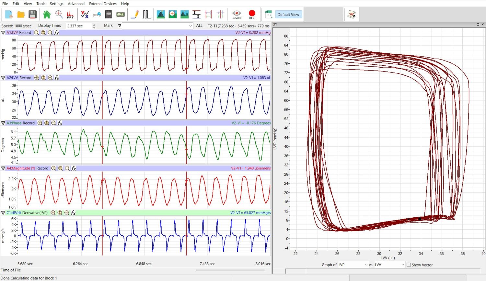
Task: Click the Display Time spinner arrows
Action: click(x=94, y=26)
